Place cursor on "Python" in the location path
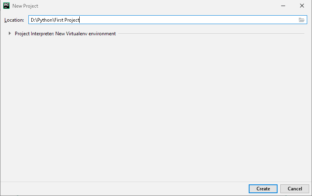This screenshot has width=312, height=196. click(45, 20)
